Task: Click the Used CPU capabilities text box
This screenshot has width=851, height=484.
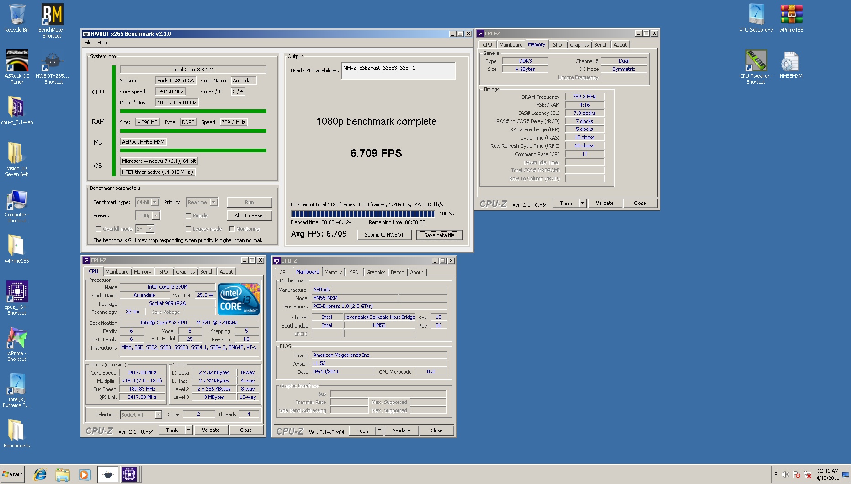Action: tap(398, 71)
